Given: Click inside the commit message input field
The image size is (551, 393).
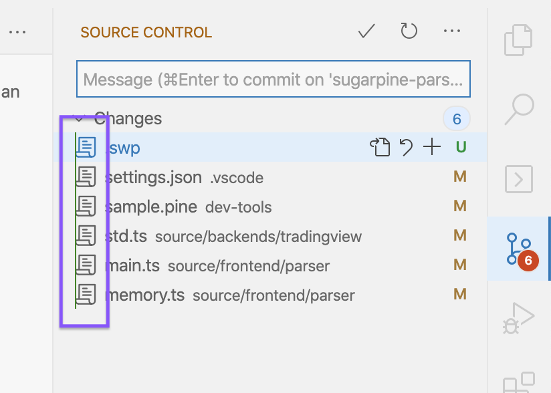Looking at the screenshot, I should pyautogui.click(x=273, y=78).
